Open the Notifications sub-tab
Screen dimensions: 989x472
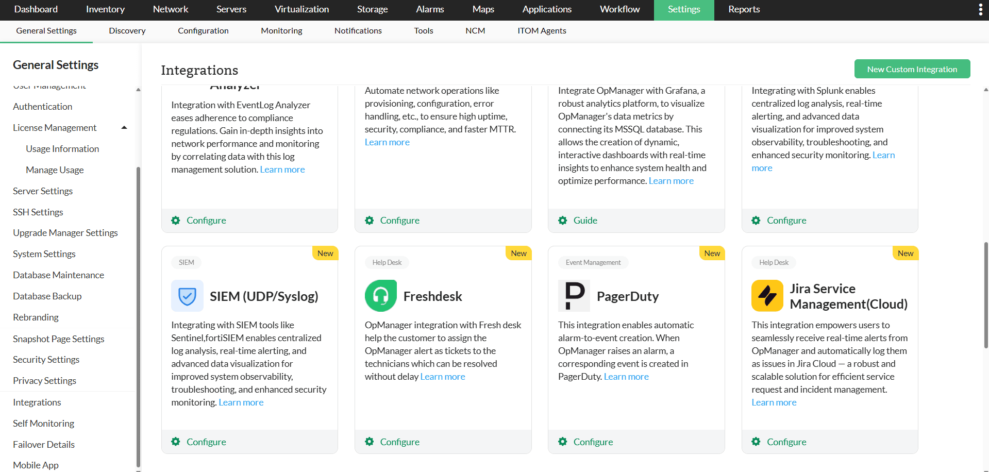click(358, 31)
